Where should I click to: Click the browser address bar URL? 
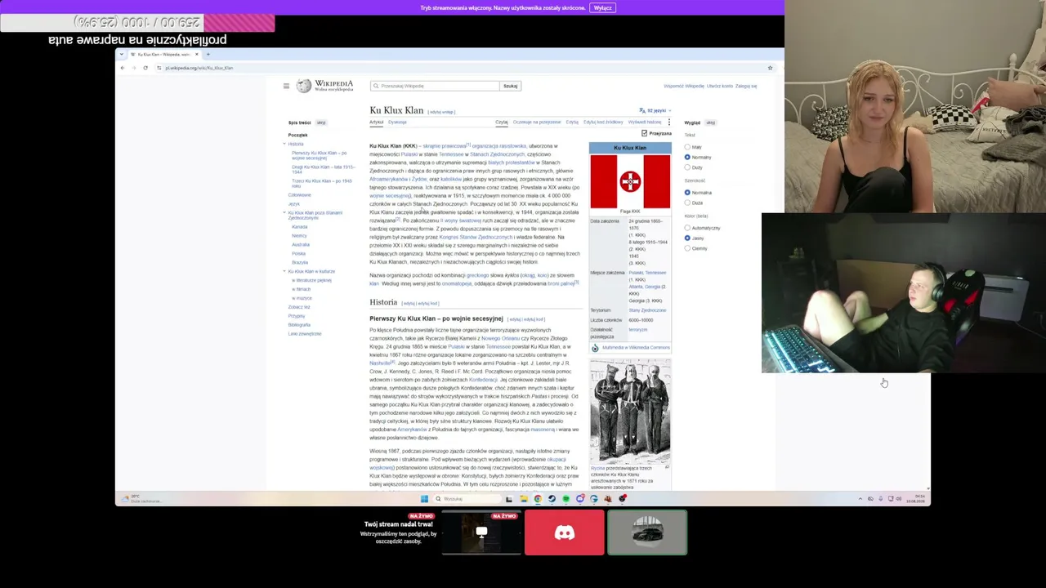click(x=199, y=68)
